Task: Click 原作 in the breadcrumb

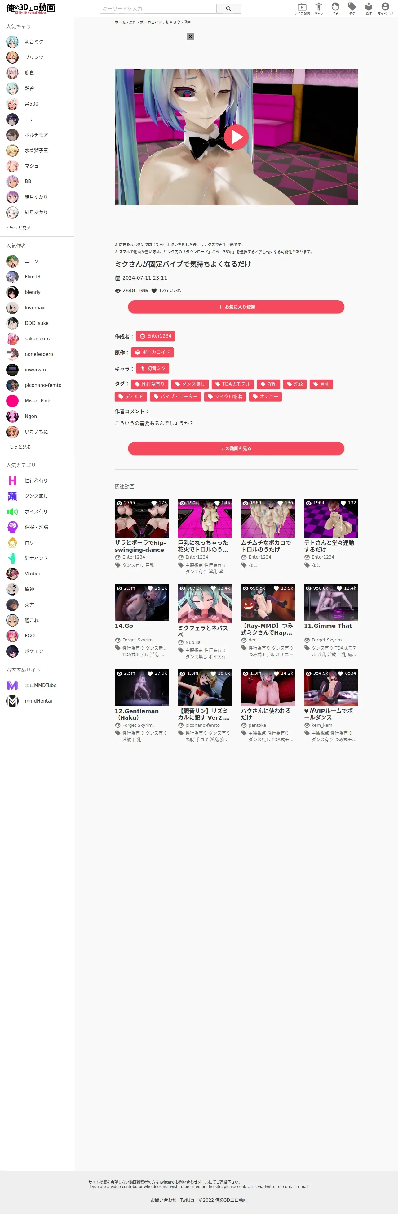Action: [x=133, y=23]
